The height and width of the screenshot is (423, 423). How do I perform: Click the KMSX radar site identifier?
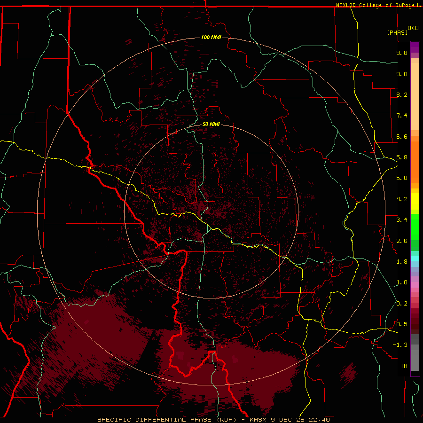[258, 420]
